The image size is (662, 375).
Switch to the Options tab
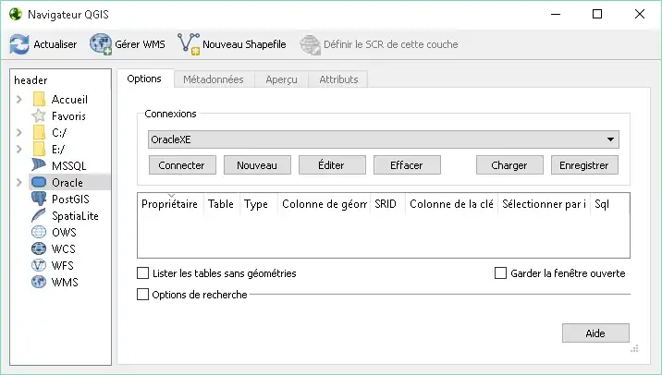coord(144,79)
